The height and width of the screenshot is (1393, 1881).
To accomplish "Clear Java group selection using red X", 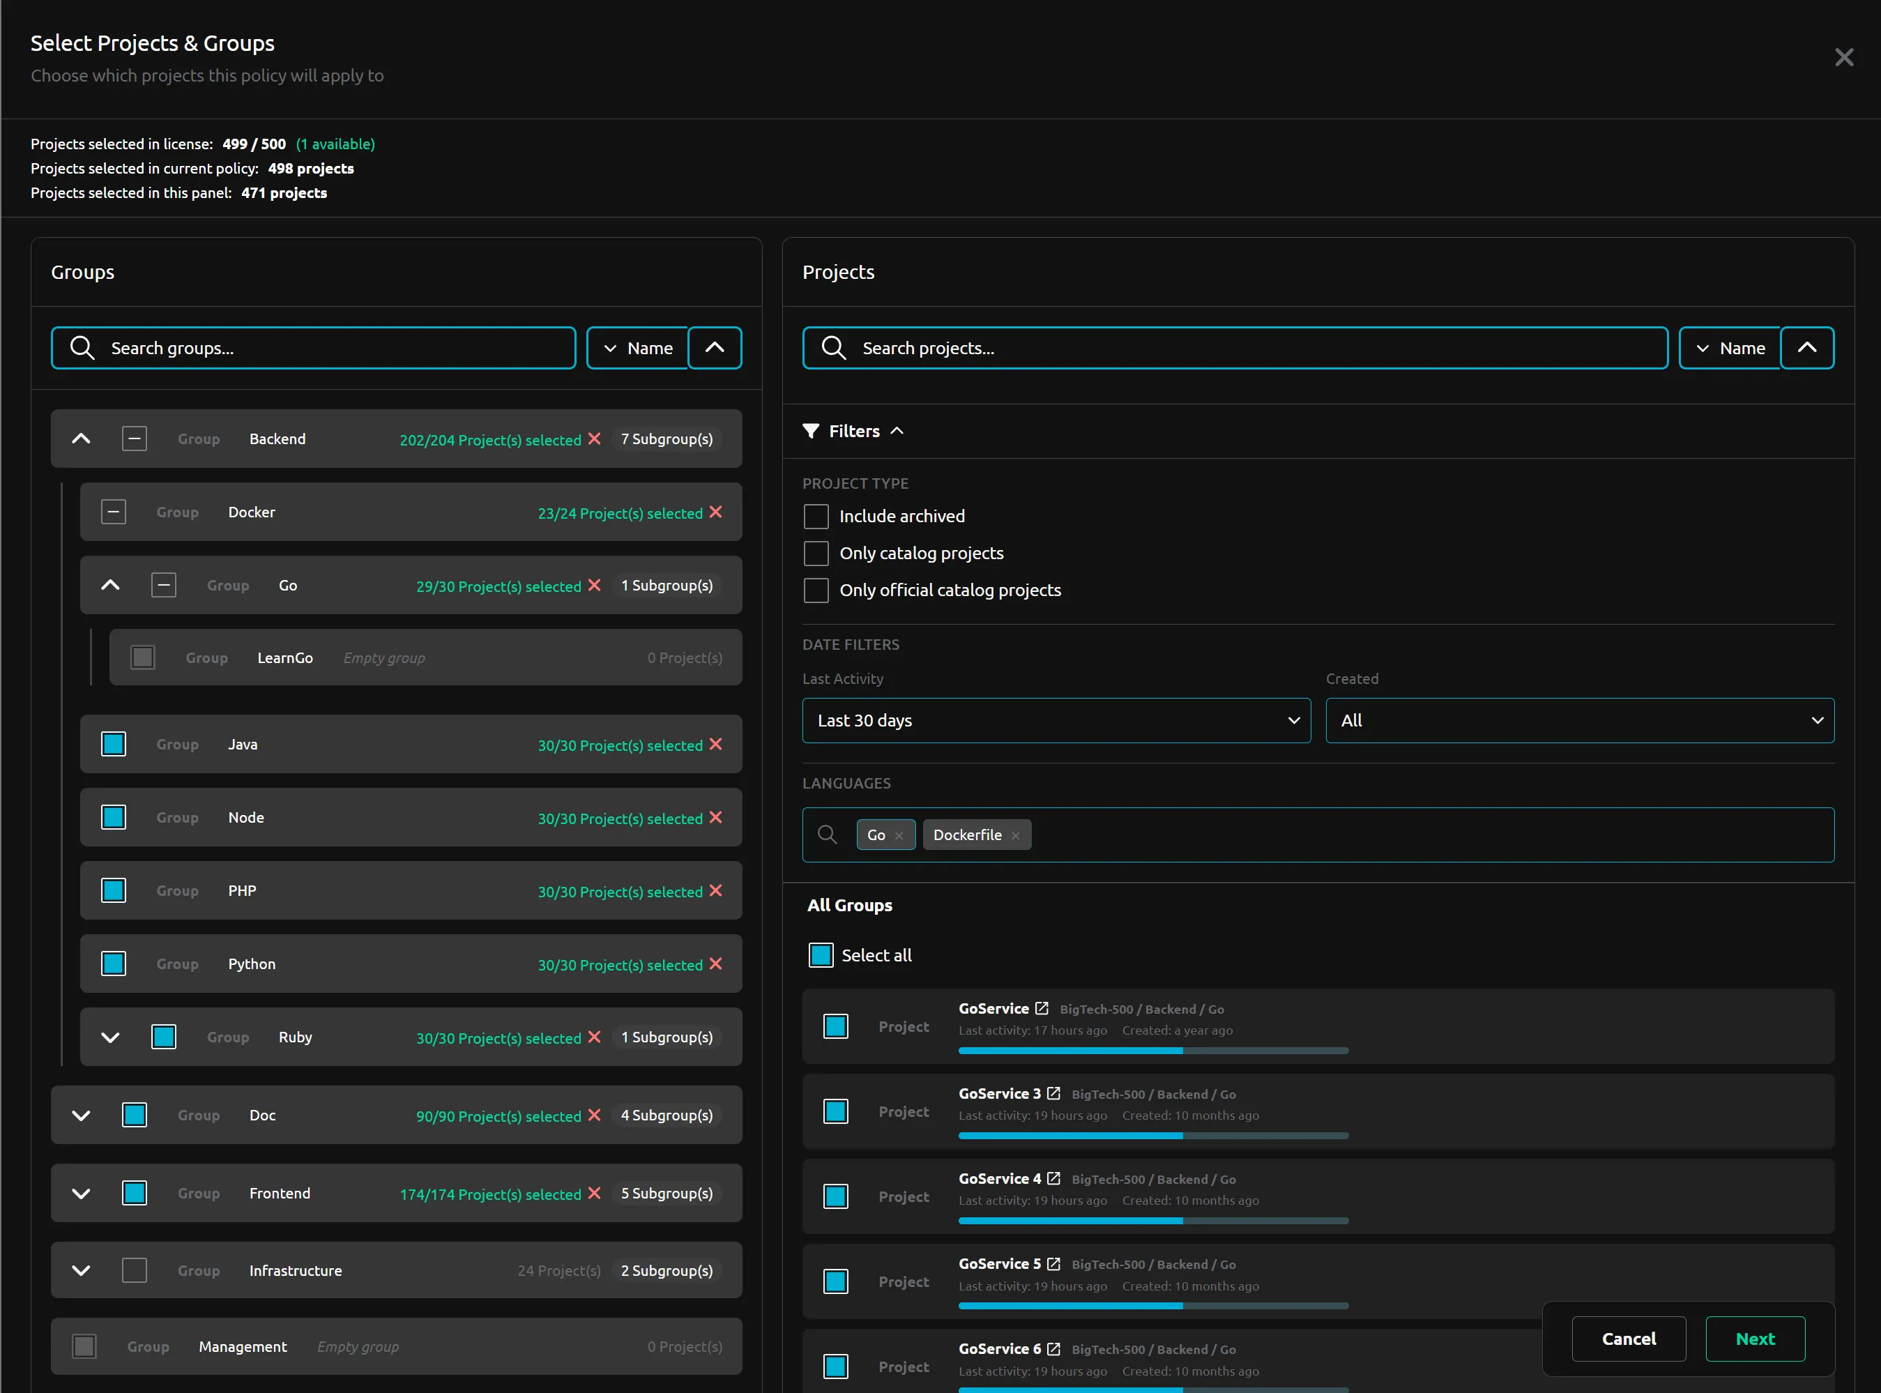I will [717, 745].
